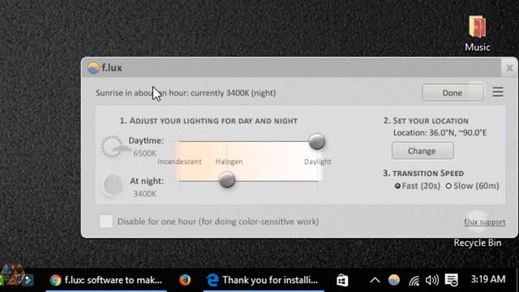Open the Microsoft Store taskbar icon

[x=342, y=281]
